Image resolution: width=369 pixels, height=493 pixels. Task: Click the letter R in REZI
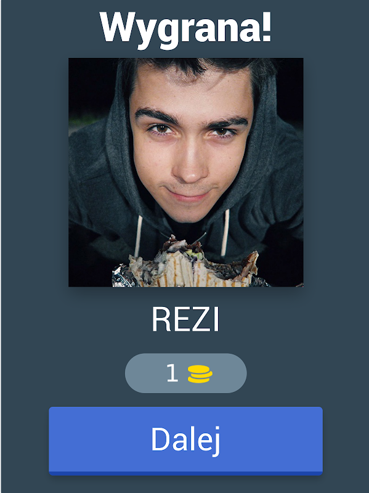pyautogui.click(x=160, y=319)
